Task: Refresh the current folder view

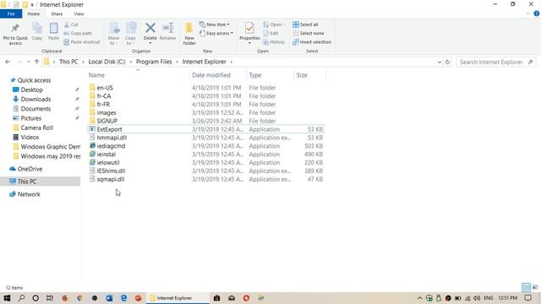Action: click(x=447, y=62)
